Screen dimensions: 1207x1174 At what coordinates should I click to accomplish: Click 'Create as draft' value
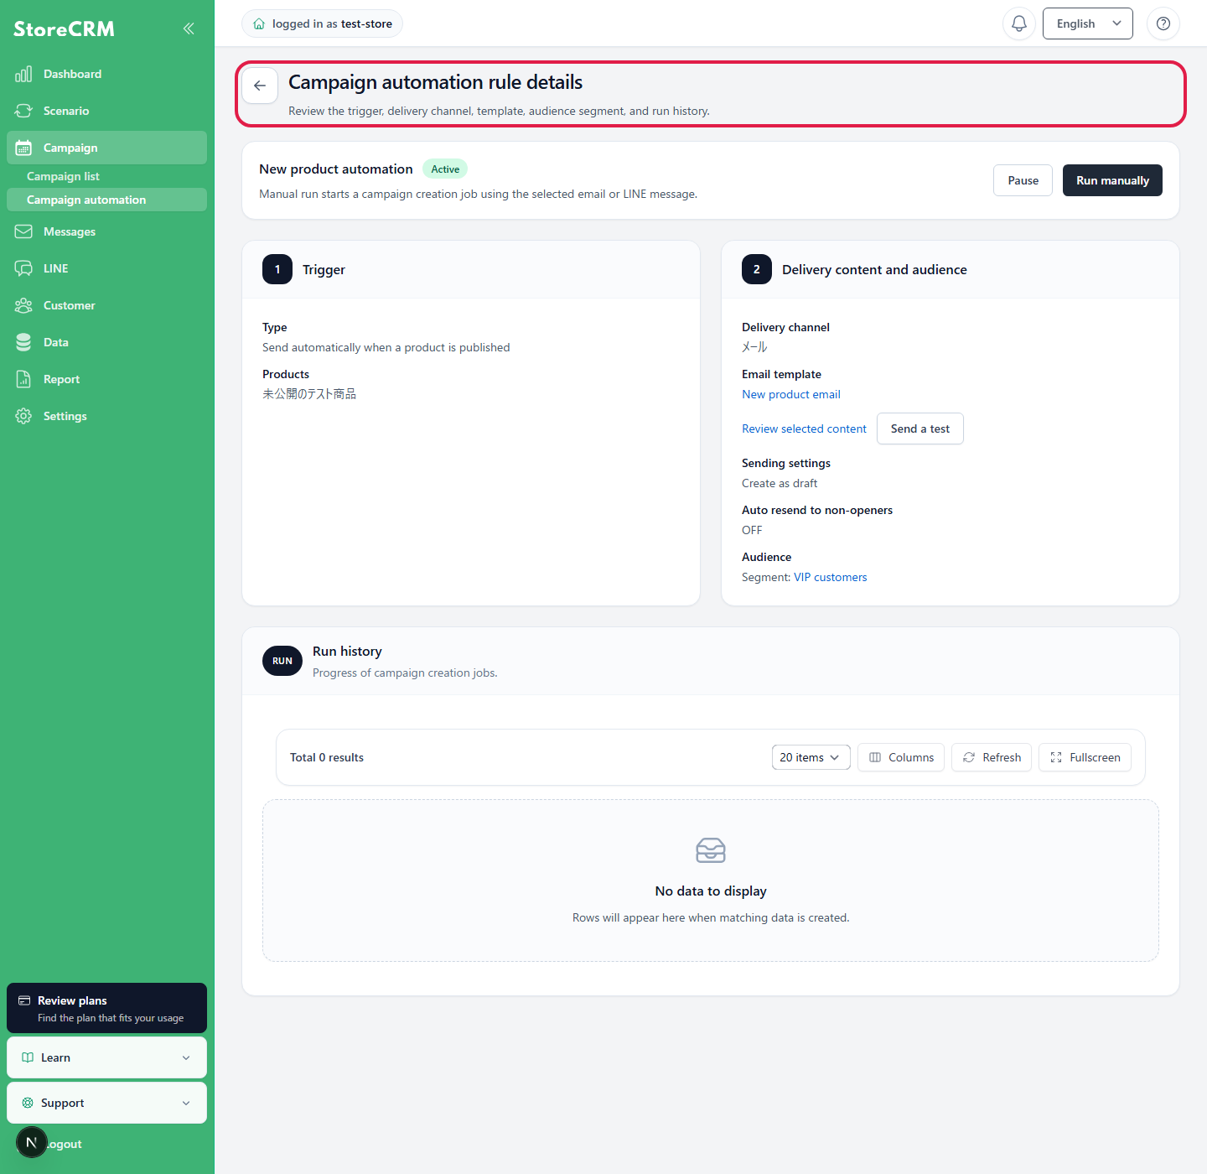point(780,483)
